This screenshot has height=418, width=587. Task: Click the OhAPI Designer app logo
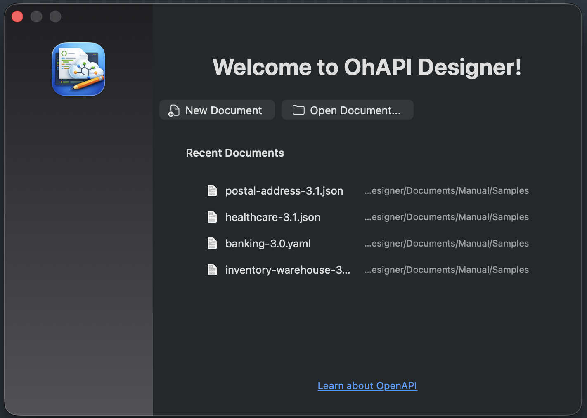pyautogui.click(x=78, y=69)
